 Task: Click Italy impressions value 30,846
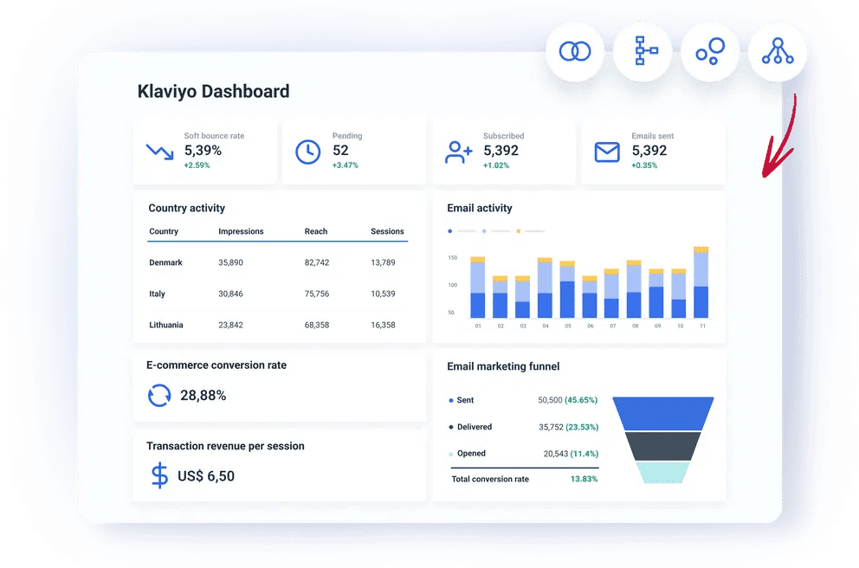230,294
